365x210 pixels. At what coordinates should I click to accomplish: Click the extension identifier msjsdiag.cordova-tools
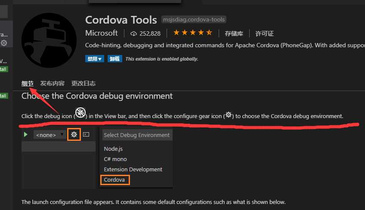[194, 19]
